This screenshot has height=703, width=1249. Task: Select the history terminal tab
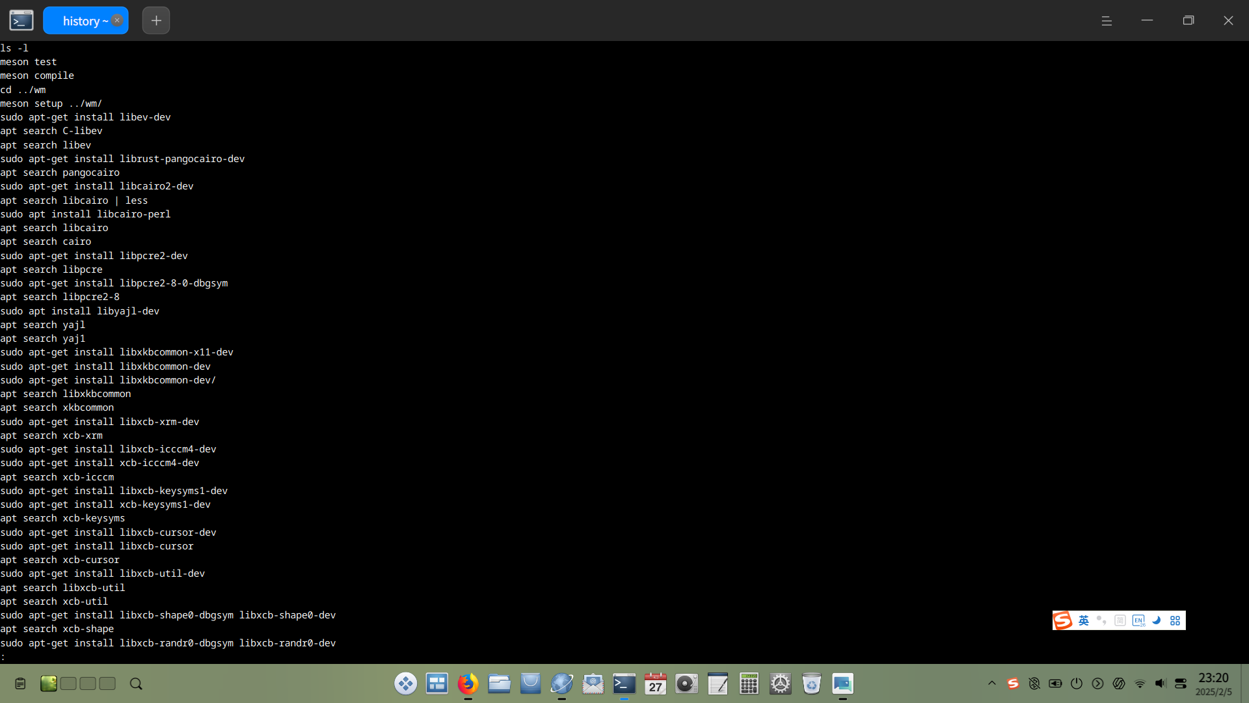(x=80, y=21)
